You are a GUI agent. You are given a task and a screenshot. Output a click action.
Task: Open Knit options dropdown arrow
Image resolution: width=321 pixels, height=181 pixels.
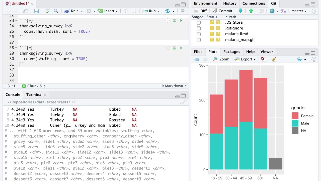pos(82,11)
